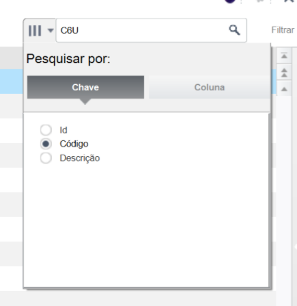The width and height of the screenshot is (297, 306).
Task: Click the single up arrow icon
Action: [284, 89]
